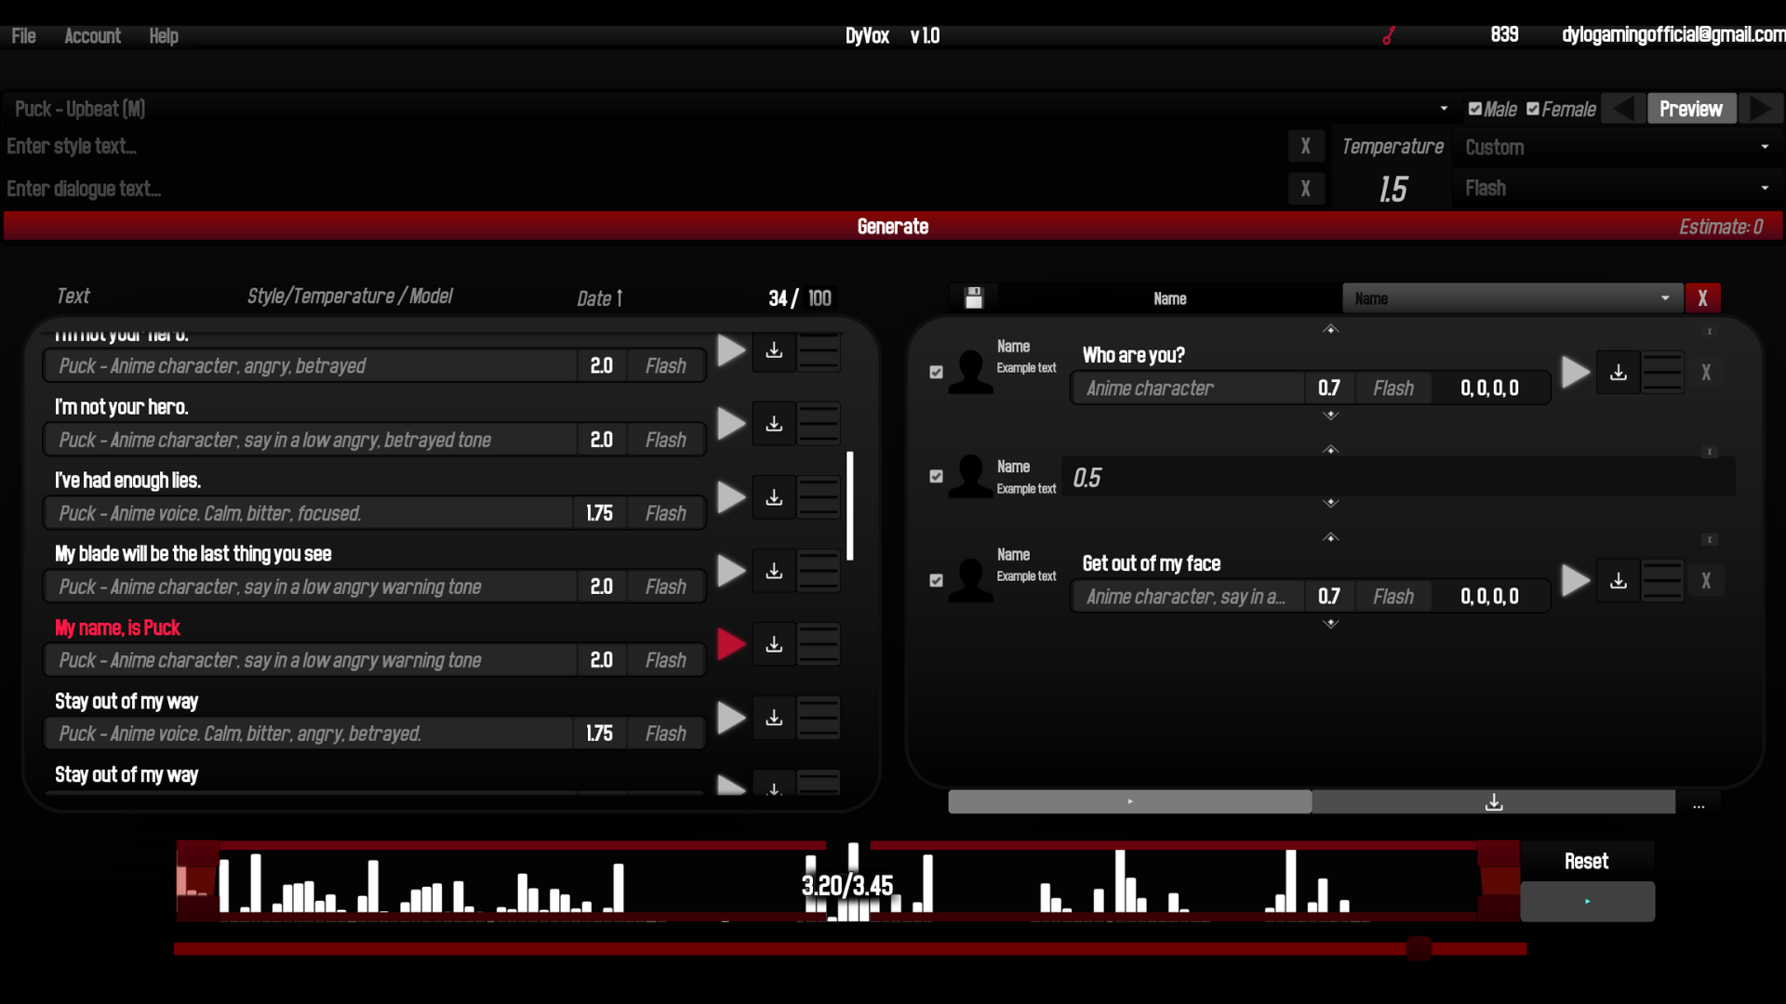1786x1004 pixels.
Task: Click the avatar icon beside the 0.5 pause
Action: point(970,476)
